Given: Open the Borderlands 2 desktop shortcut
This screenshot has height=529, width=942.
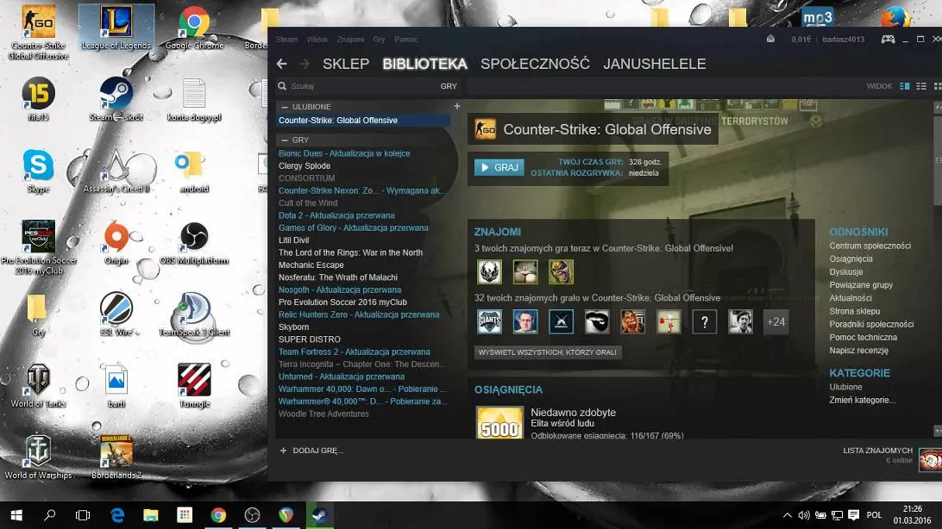Looking at the screenshot, I should click(x=116, y=457).
